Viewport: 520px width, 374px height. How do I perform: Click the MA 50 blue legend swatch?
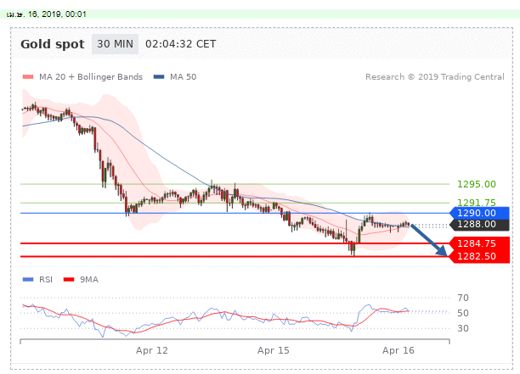(x=159, y=77)
